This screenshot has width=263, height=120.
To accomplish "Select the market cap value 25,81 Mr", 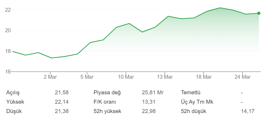I will 153,92.
